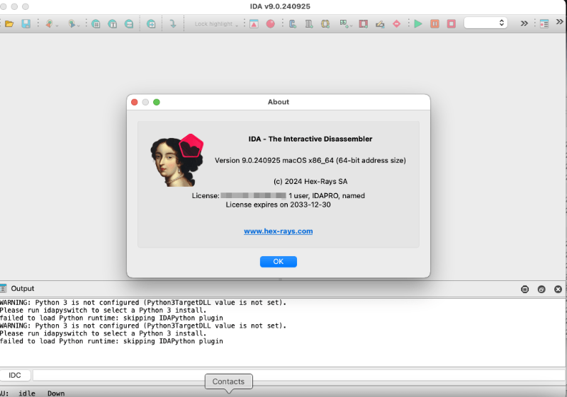Click the command input field beside IDC
Image resolution: width=567 pixels, height=397 pixels.
click(300, 375)
